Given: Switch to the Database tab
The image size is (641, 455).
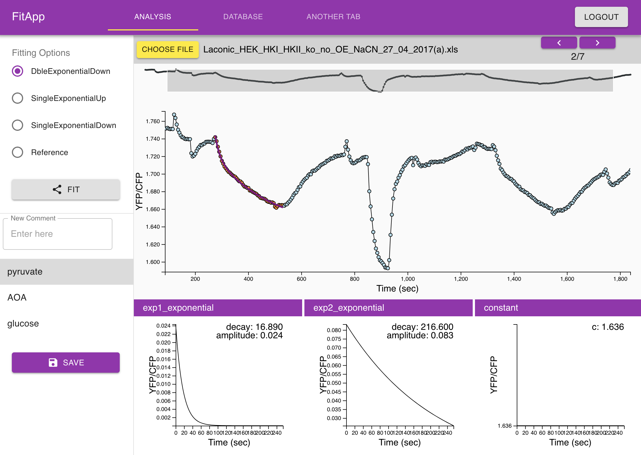Looking at the screenshot, I should point(243,17).
